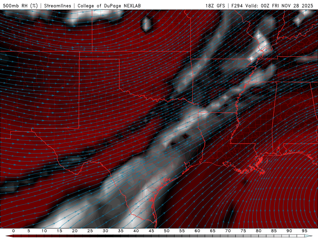Click the 60 value on the color scale
Screen dimensions: 318x238
pos(197,231)
